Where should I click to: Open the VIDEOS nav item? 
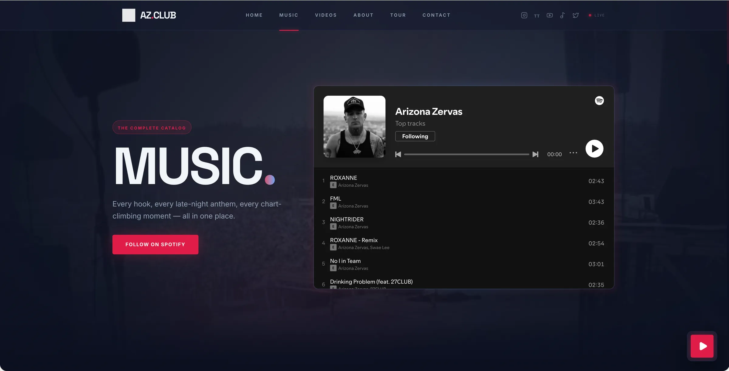point(326,15)
